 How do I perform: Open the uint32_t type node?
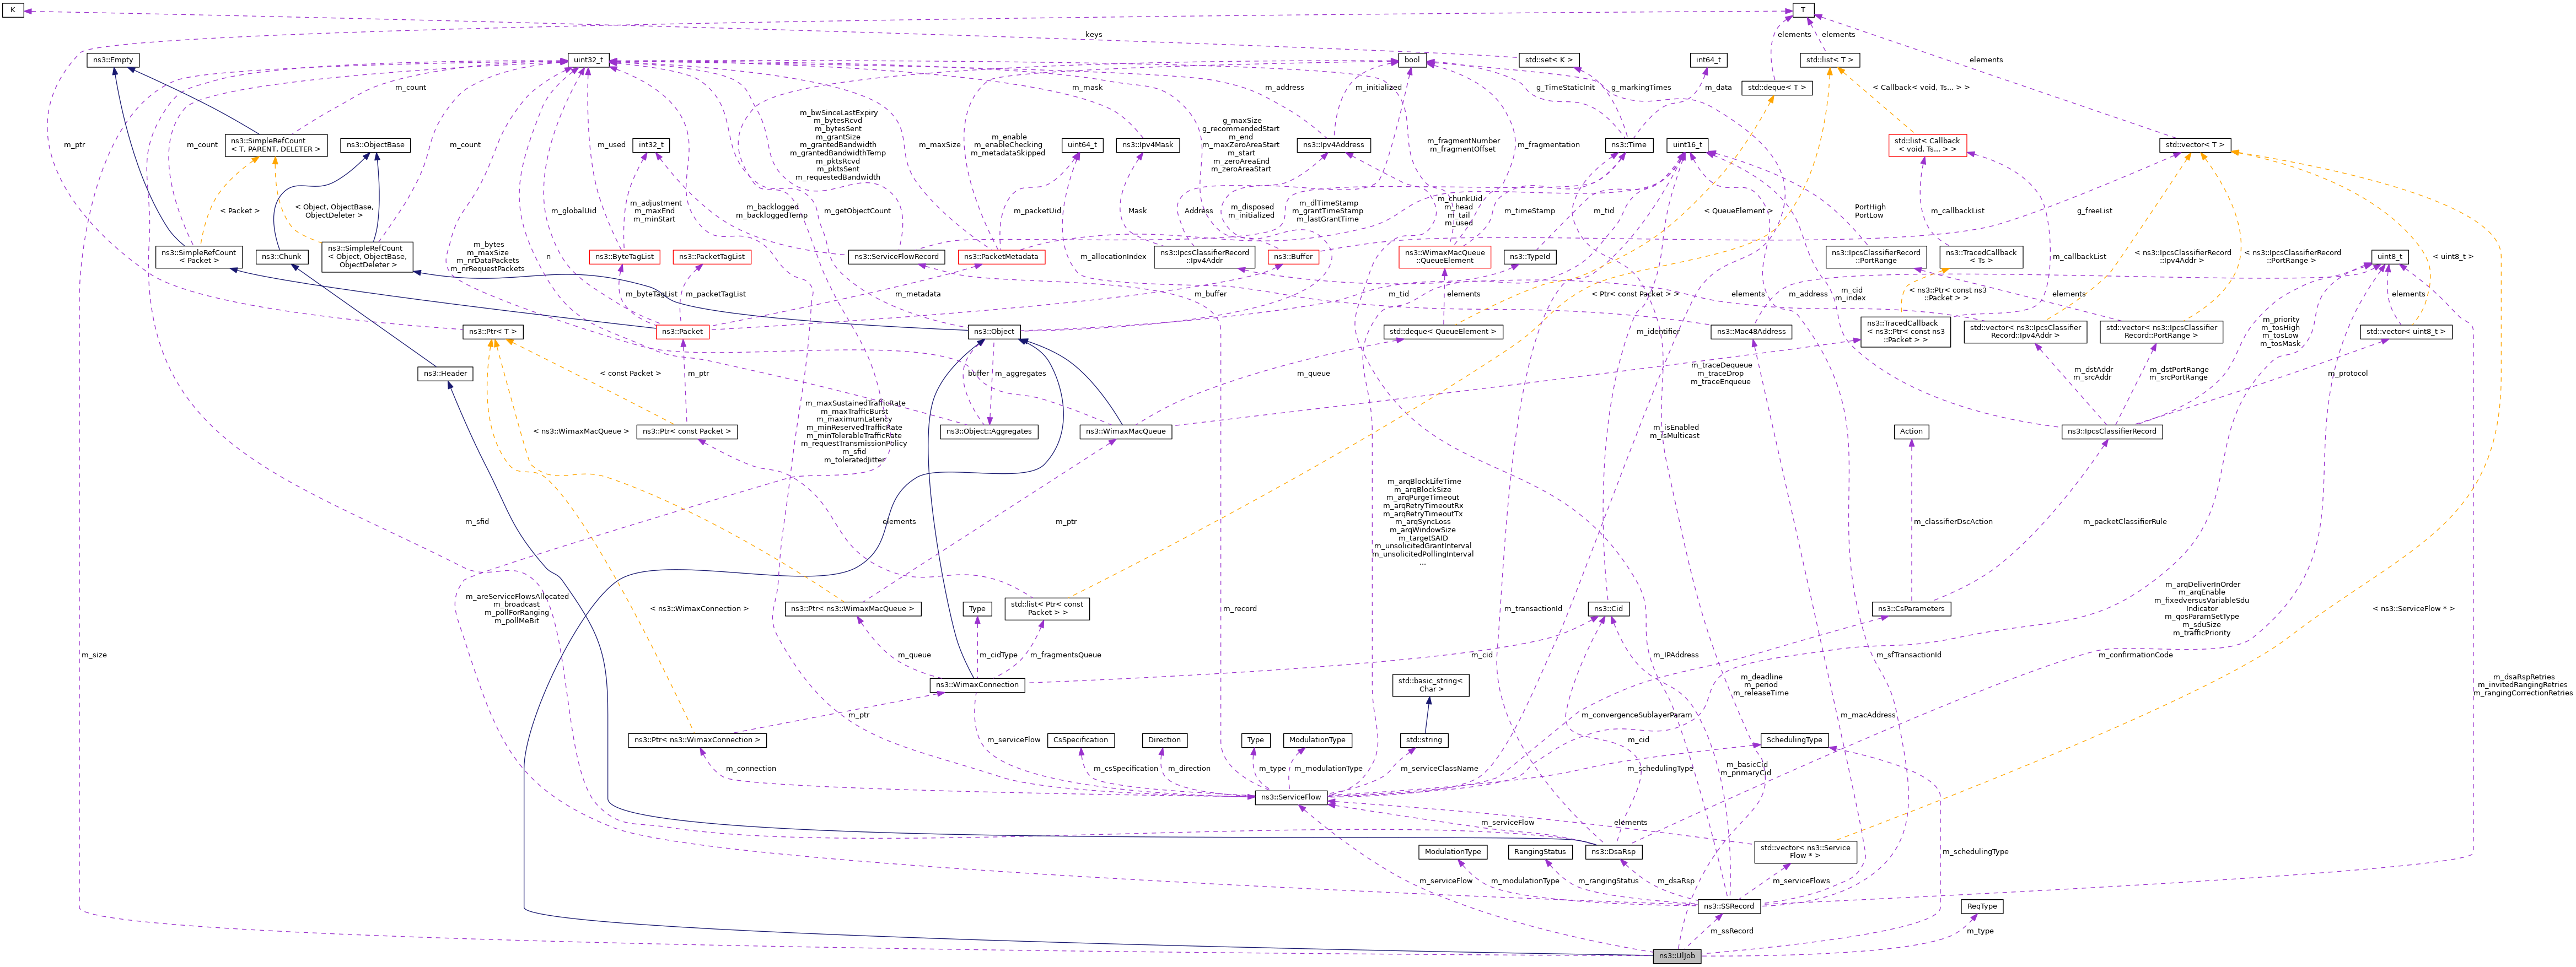(588, 60)
